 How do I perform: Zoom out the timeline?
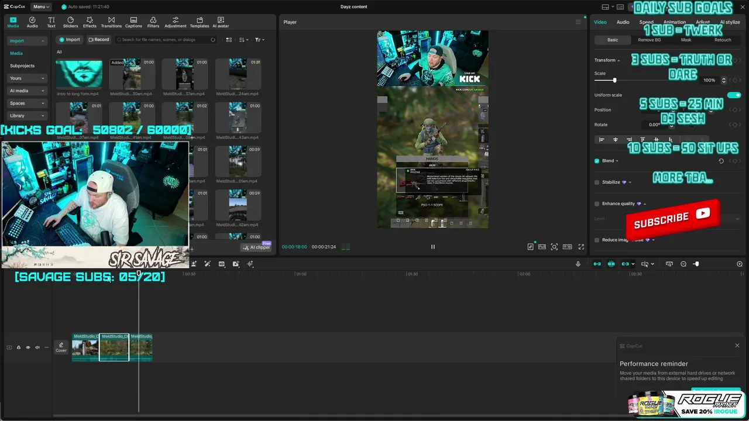683,264
